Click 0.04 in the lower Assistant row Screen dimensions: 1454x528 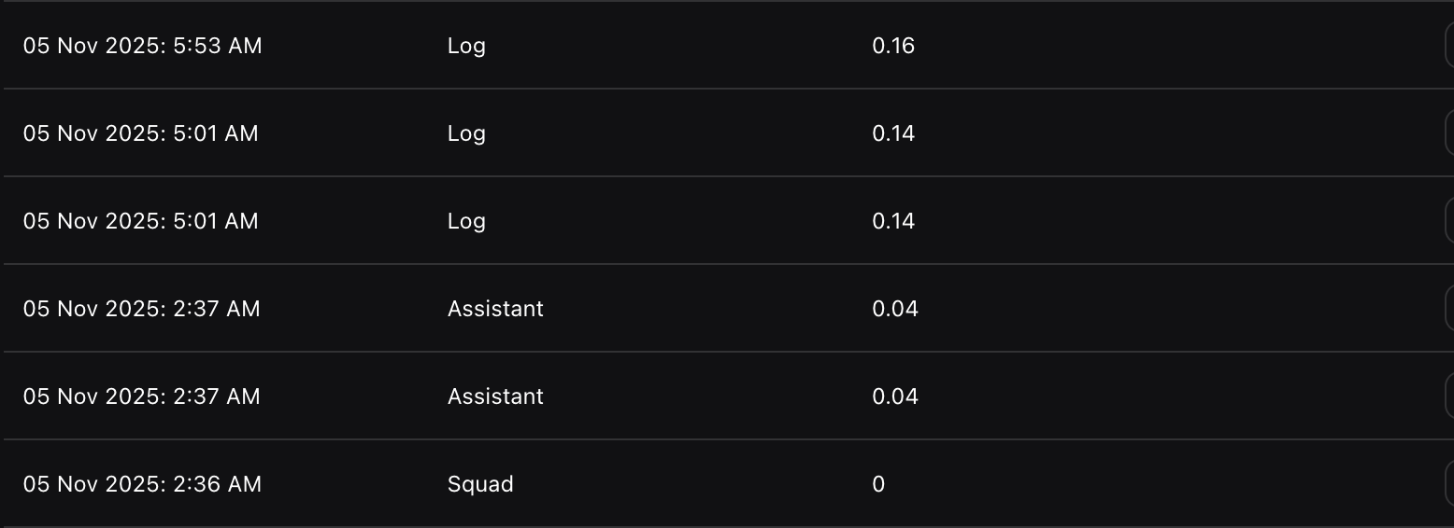coord(894,396)
